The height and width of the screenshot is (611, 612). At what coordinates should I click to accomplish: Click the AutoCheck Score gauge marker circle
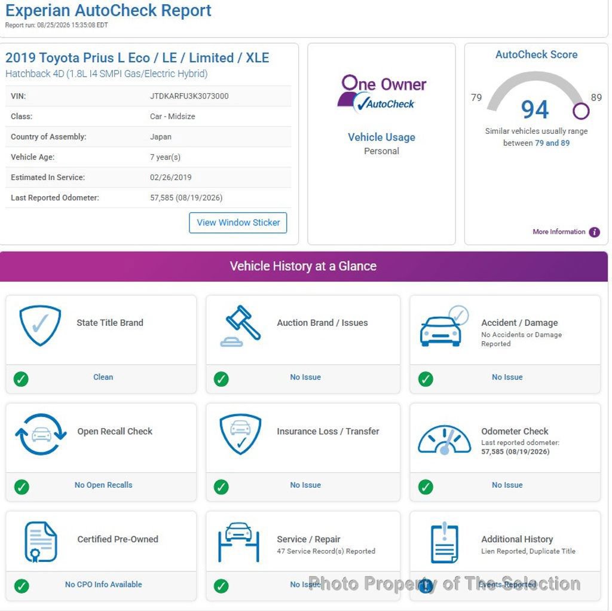581,111
